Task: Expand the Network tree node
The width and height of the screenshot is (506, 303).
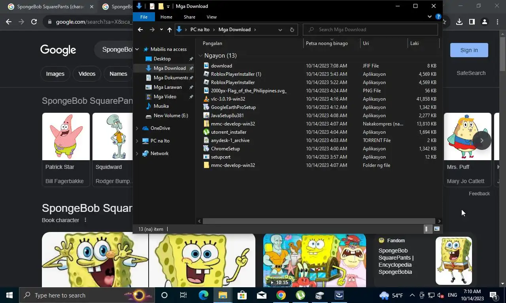Action: pyautogui.click(x=137, y=153)
